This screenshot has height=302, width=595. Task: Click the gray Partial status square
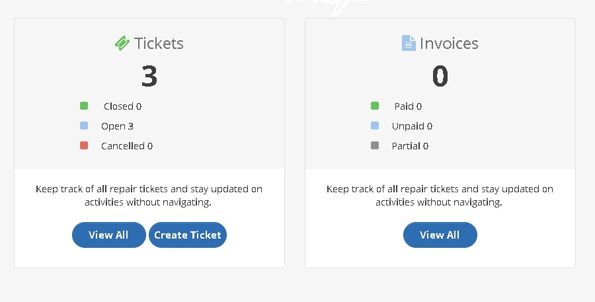[x=375, y=145]
